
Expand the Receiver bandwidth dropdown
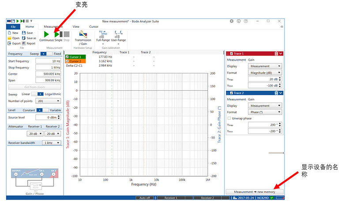pyautogui.click(x=52, y=143)
